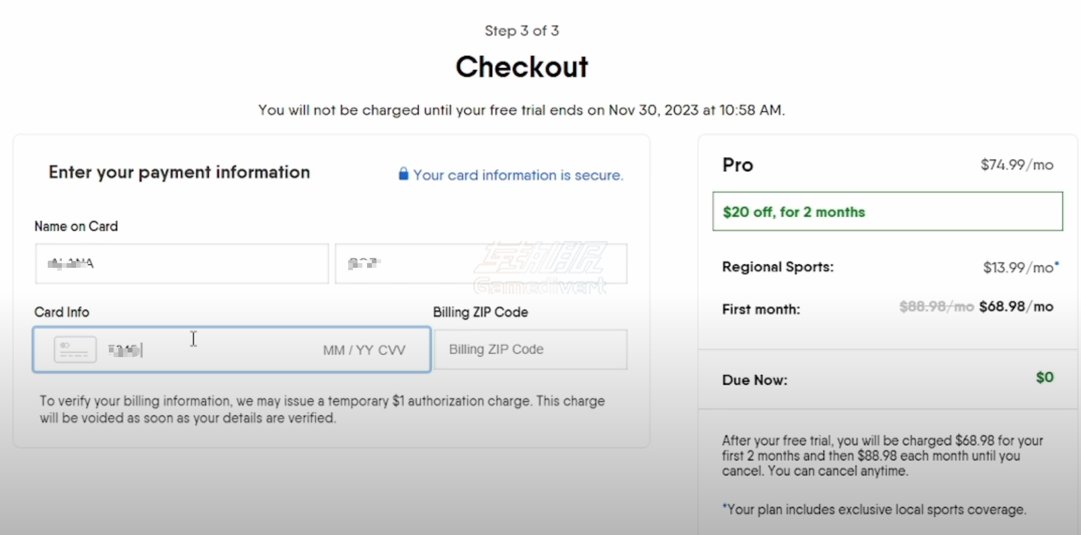The height and width of the screenshot is (535, 1081).
Task: Select the Billing ZIP Code input box
Action: [x=530, y=349]
